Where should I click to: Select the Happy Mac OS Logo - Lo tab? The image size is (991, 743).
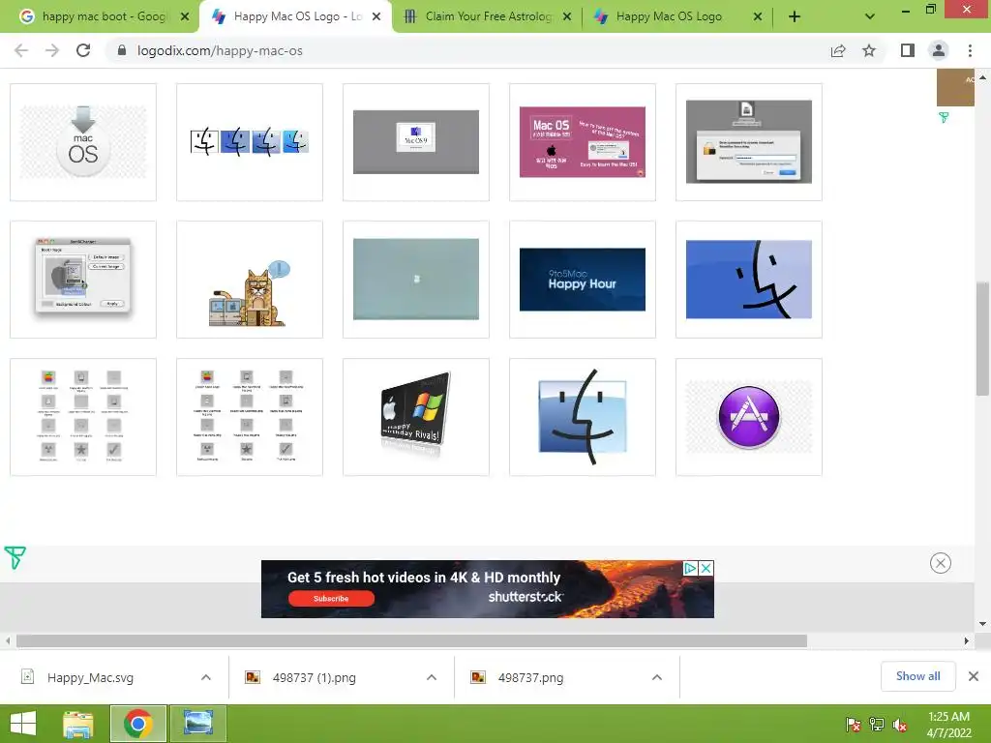297,16
